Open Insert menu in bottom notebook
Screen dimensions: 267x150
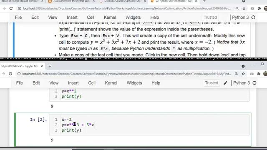[73, 83]
